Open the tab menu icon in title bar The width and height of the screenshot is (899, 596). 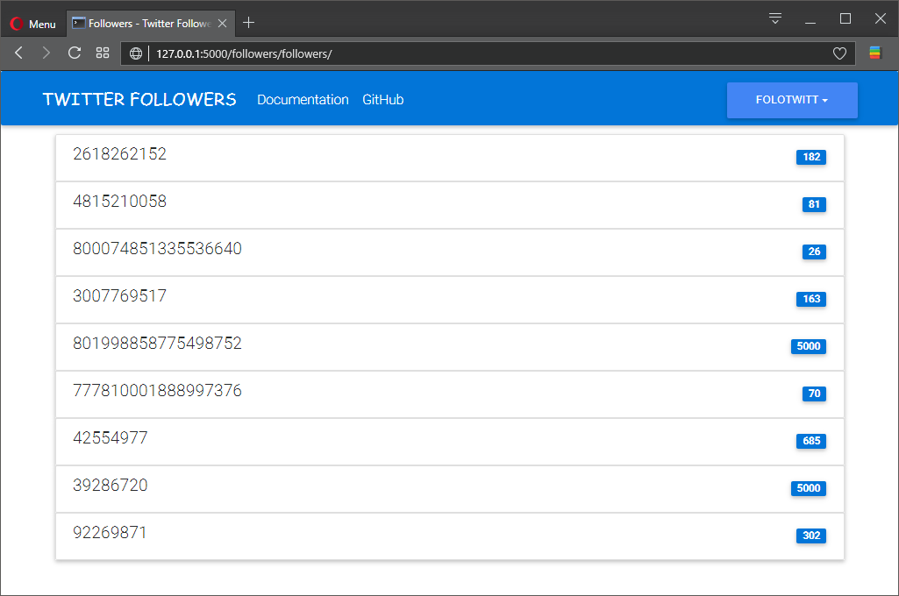[x=775, y=18]
